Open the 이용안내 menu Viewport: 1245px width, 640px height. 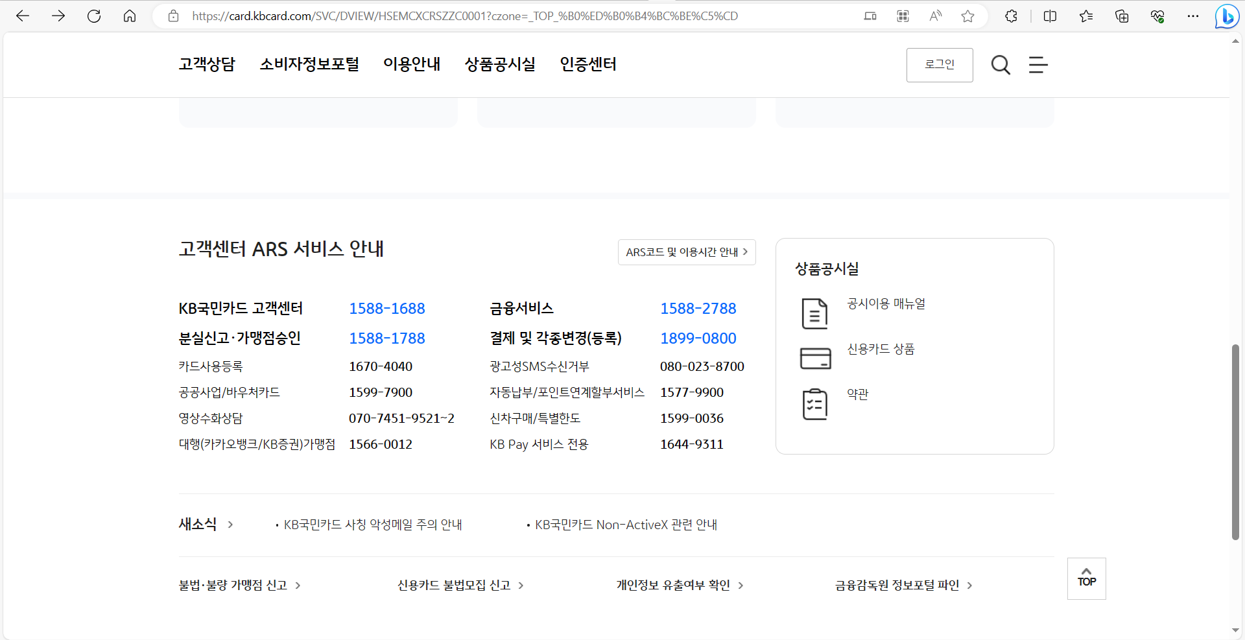tap(412, 64)
